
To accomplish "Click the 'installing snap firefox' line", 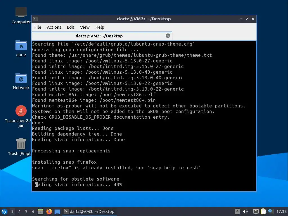I will click(64, 162).
